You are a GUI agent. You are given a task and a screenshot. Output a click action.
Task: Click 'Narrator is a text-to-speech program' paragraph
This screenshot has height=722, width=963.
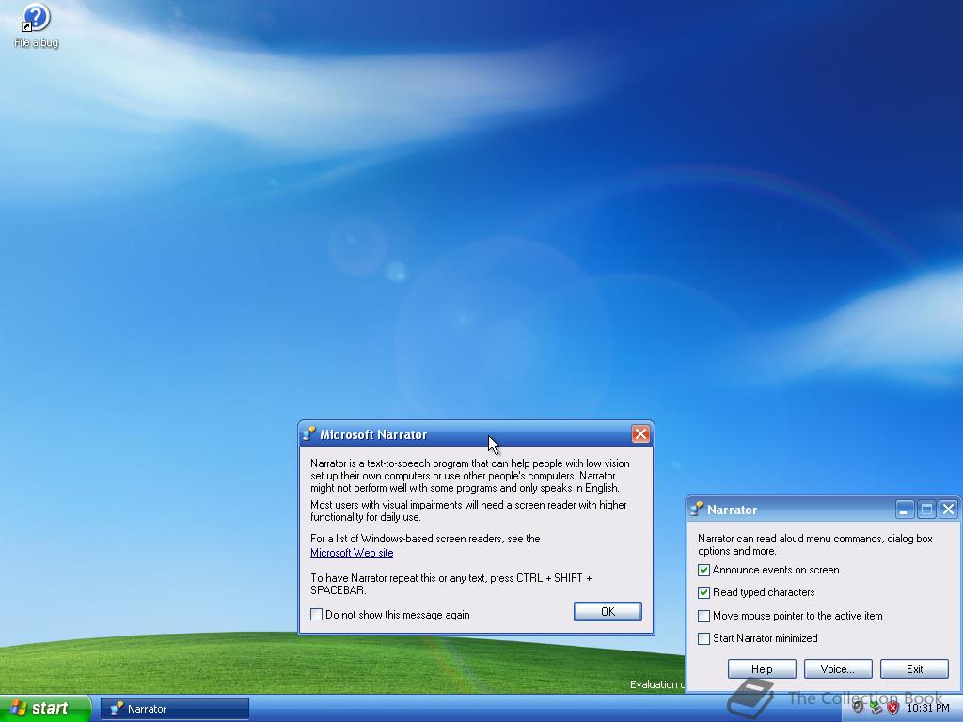coord(470,476)
